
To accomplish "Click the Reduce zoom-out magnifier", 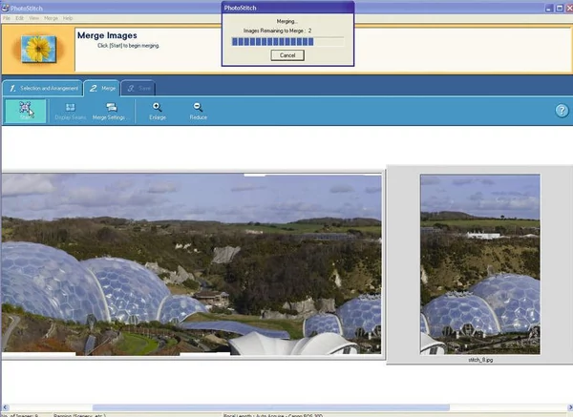I will 198,111.
